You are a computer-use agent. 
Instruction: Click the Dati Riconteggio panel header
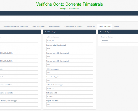[x=69, y=32]
